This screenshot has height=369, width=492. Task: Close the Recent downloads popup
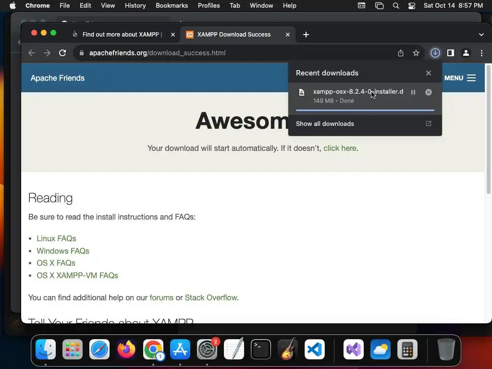428,73
